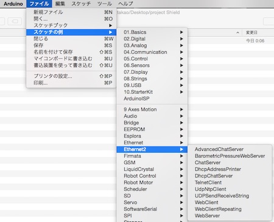The height and width of the screenshot is (222, 274).
Task: Open the WebClient example sketch
Action: (230, 203)
